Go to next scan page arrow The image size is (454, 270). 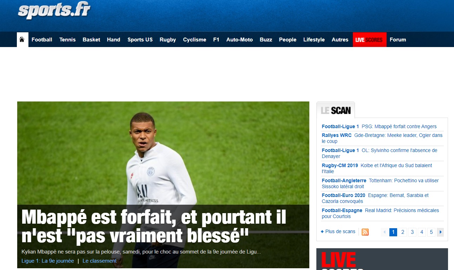pyautogui.click(x=440, y=232)
